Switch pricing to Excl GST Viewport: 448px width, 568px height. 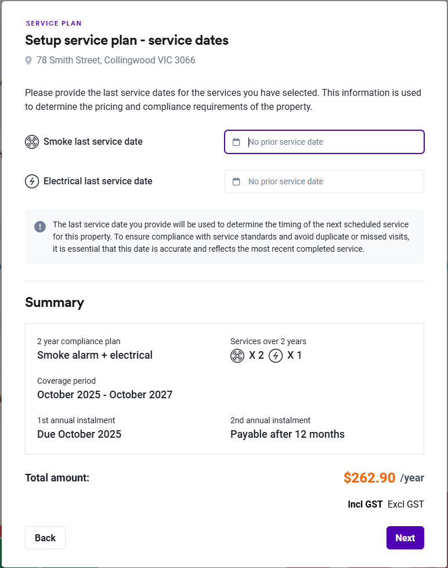pos(406,504)
